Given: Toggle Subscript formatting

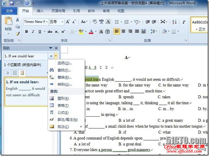Looking at the screenshot, I should 56,32.
